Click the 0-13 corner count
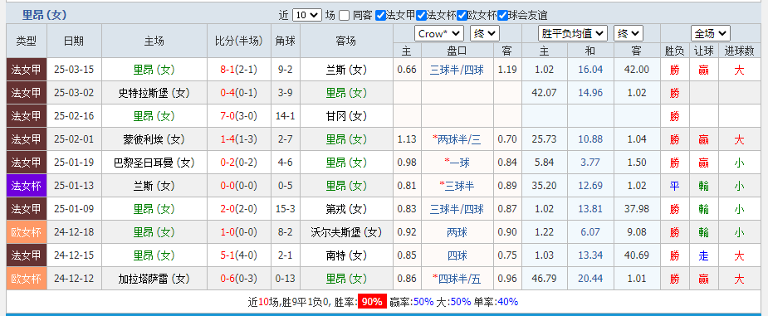The width and height of the screenshot is (768, 316). [286, 280]
